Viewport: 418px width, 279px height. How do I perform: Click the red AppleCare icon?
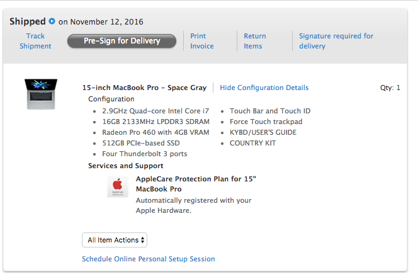tap(117, 187)
